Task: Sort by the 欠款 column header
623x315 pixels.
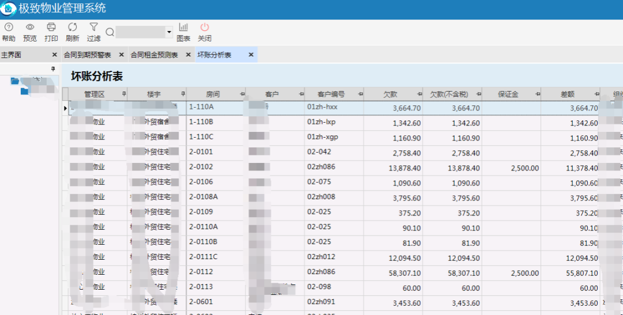Action: click(390, 94)
